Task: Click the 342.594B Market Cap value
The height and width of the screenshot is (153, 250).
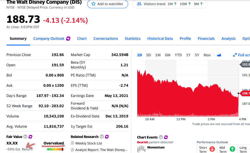Action: 120,55
